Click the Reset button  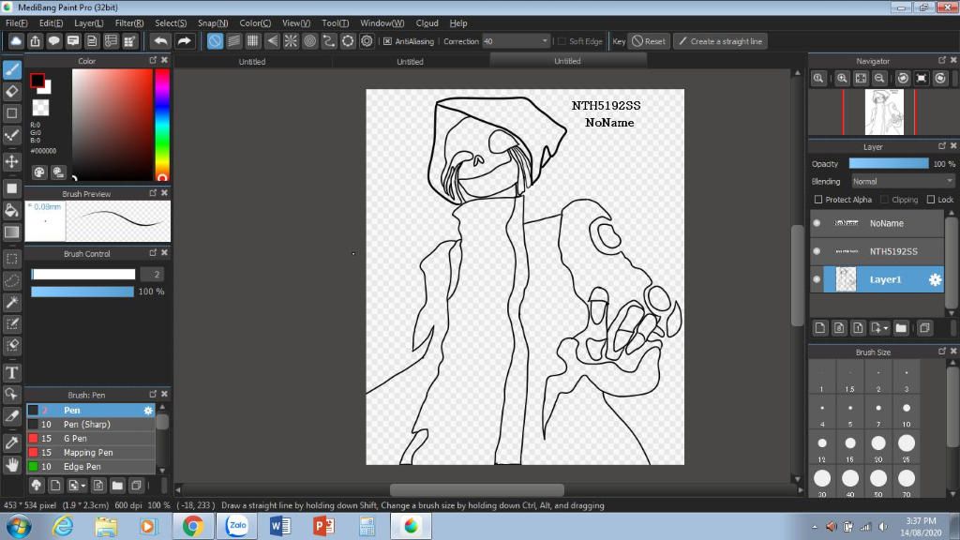tap(649, 41)
